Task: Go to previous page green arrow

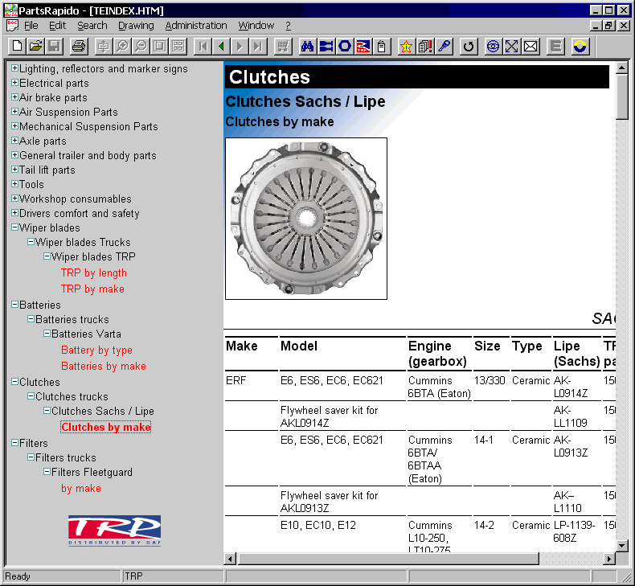Action: [221, 46]
